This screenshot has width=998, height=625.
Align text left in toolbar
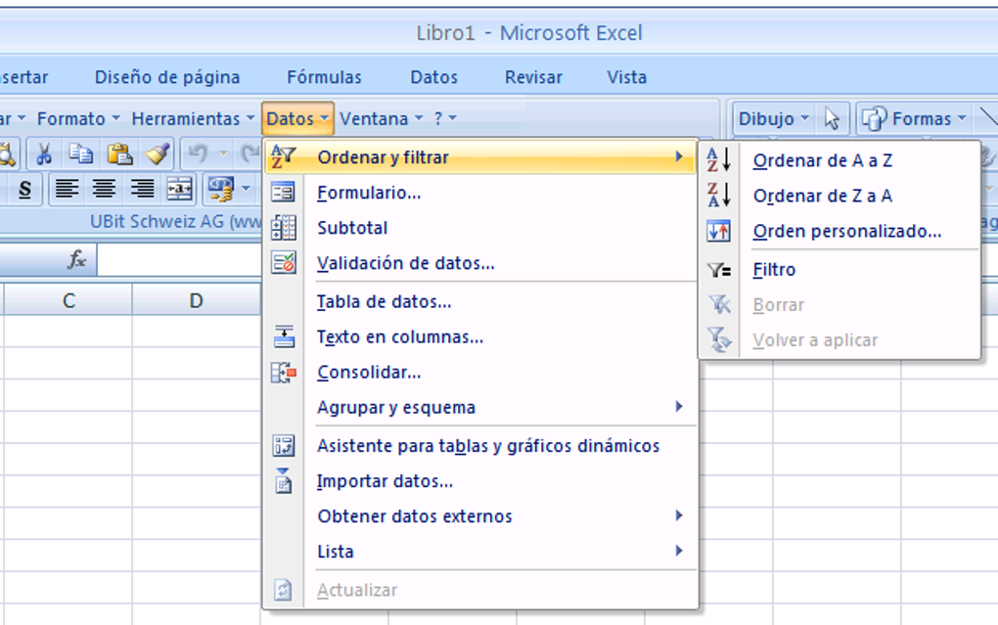point(67,189)
